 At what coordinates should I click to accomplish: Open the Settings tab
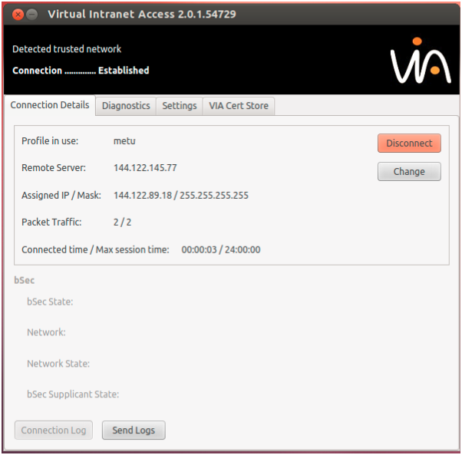180,106
